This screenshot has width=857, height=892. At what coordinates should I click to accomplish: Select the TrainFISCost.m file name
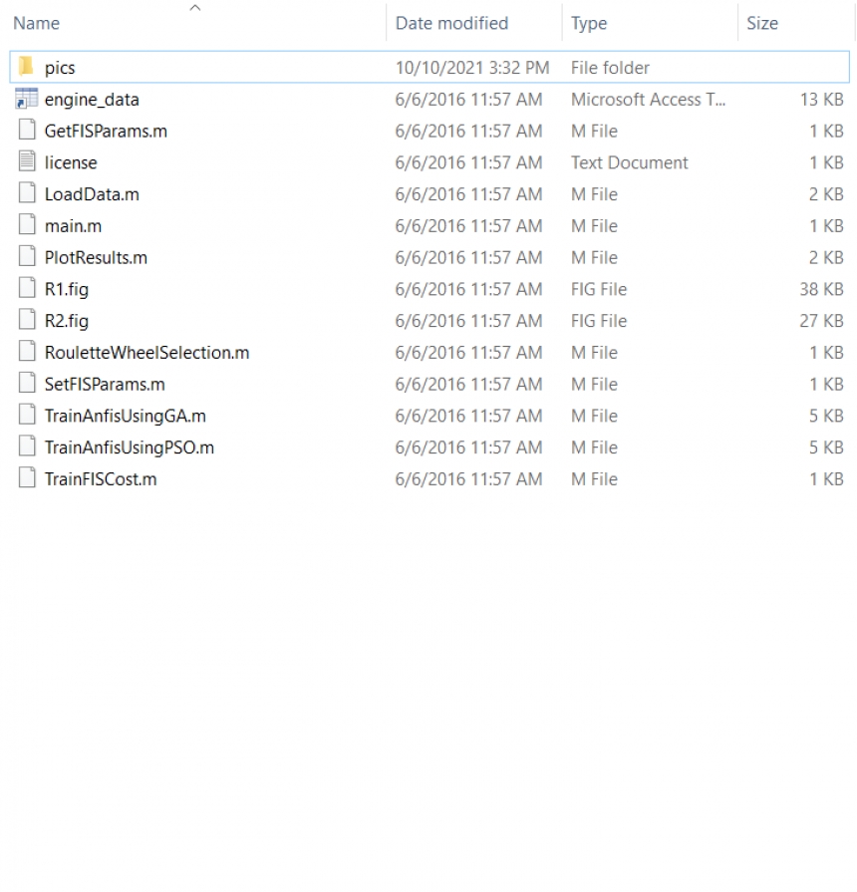pyautogui.click(x=101, y=479)
